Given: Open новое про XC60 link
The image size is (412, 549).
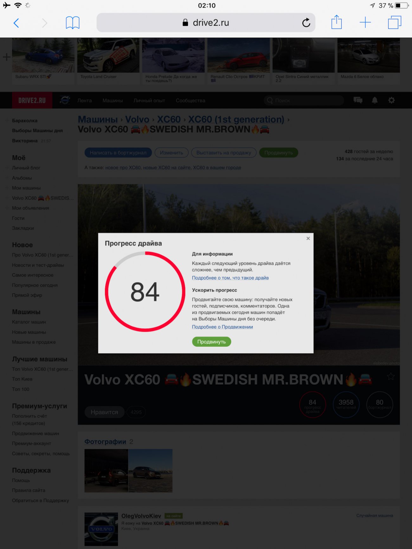Looking at the screenshot, I should [x=123, y=168].
